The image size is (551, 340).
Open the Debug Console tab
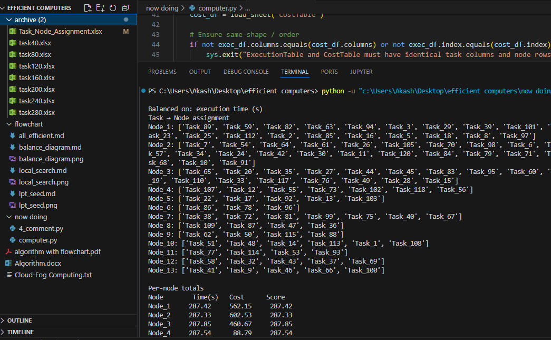pos(246,72)
